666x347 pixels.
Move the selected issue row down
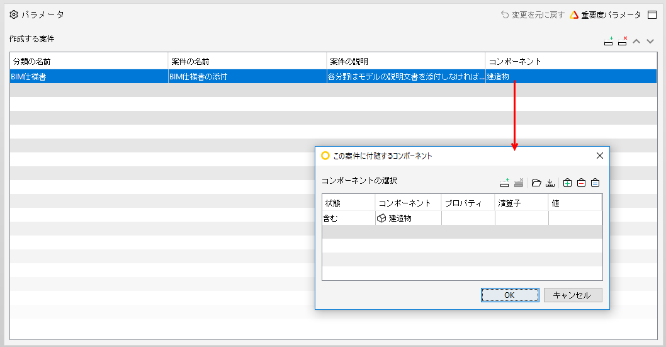(x=650, y=41)
